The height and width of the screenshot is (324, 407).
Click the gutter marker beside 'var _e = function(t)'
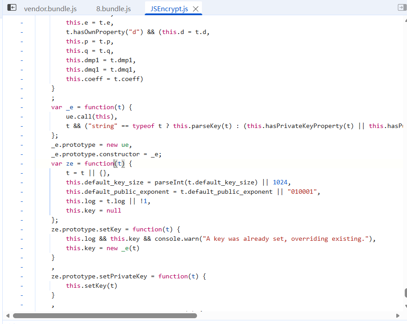22,108
